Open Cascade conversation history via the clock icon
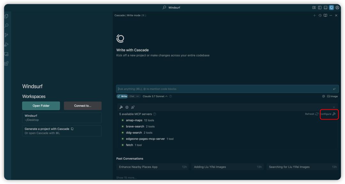 point(320,15)
